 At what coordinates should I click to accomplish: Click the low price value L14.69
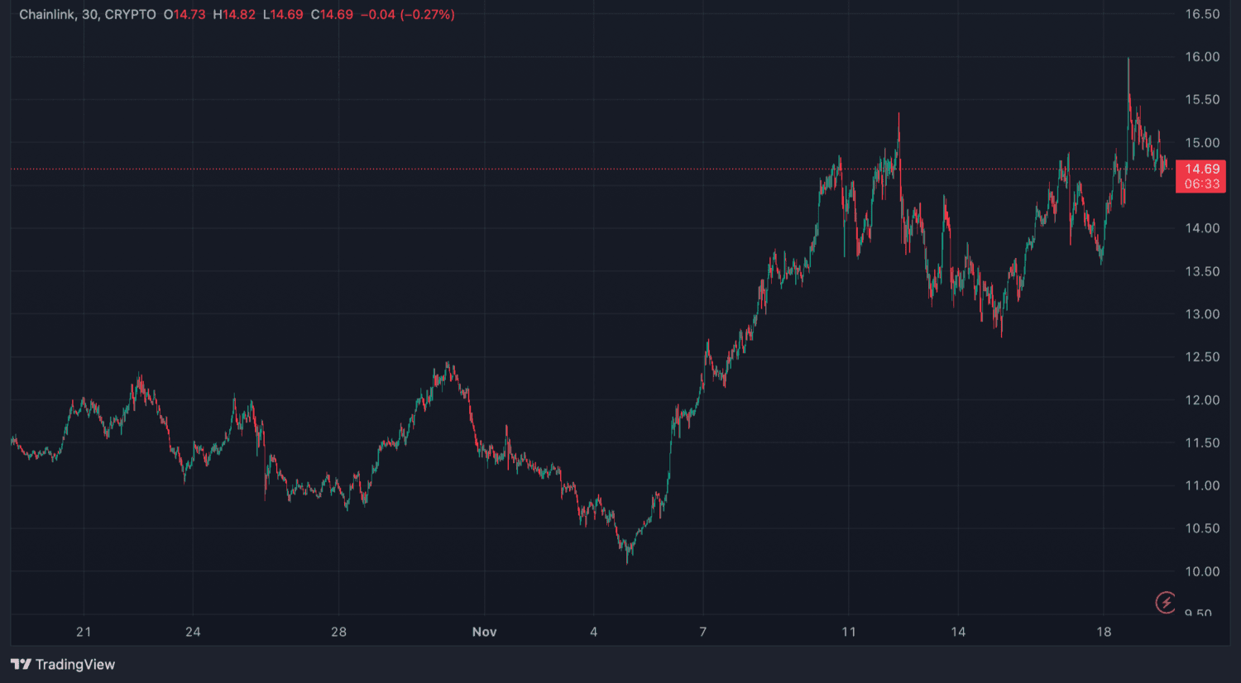point(283,15)
